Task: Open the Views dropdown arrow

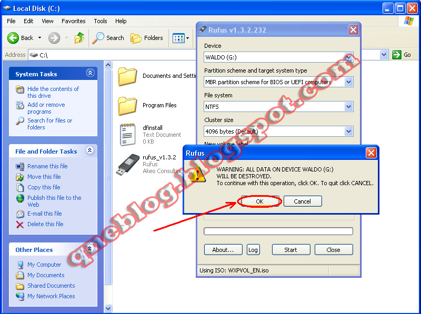Action: pyautogui.click(x=188, y=38)
